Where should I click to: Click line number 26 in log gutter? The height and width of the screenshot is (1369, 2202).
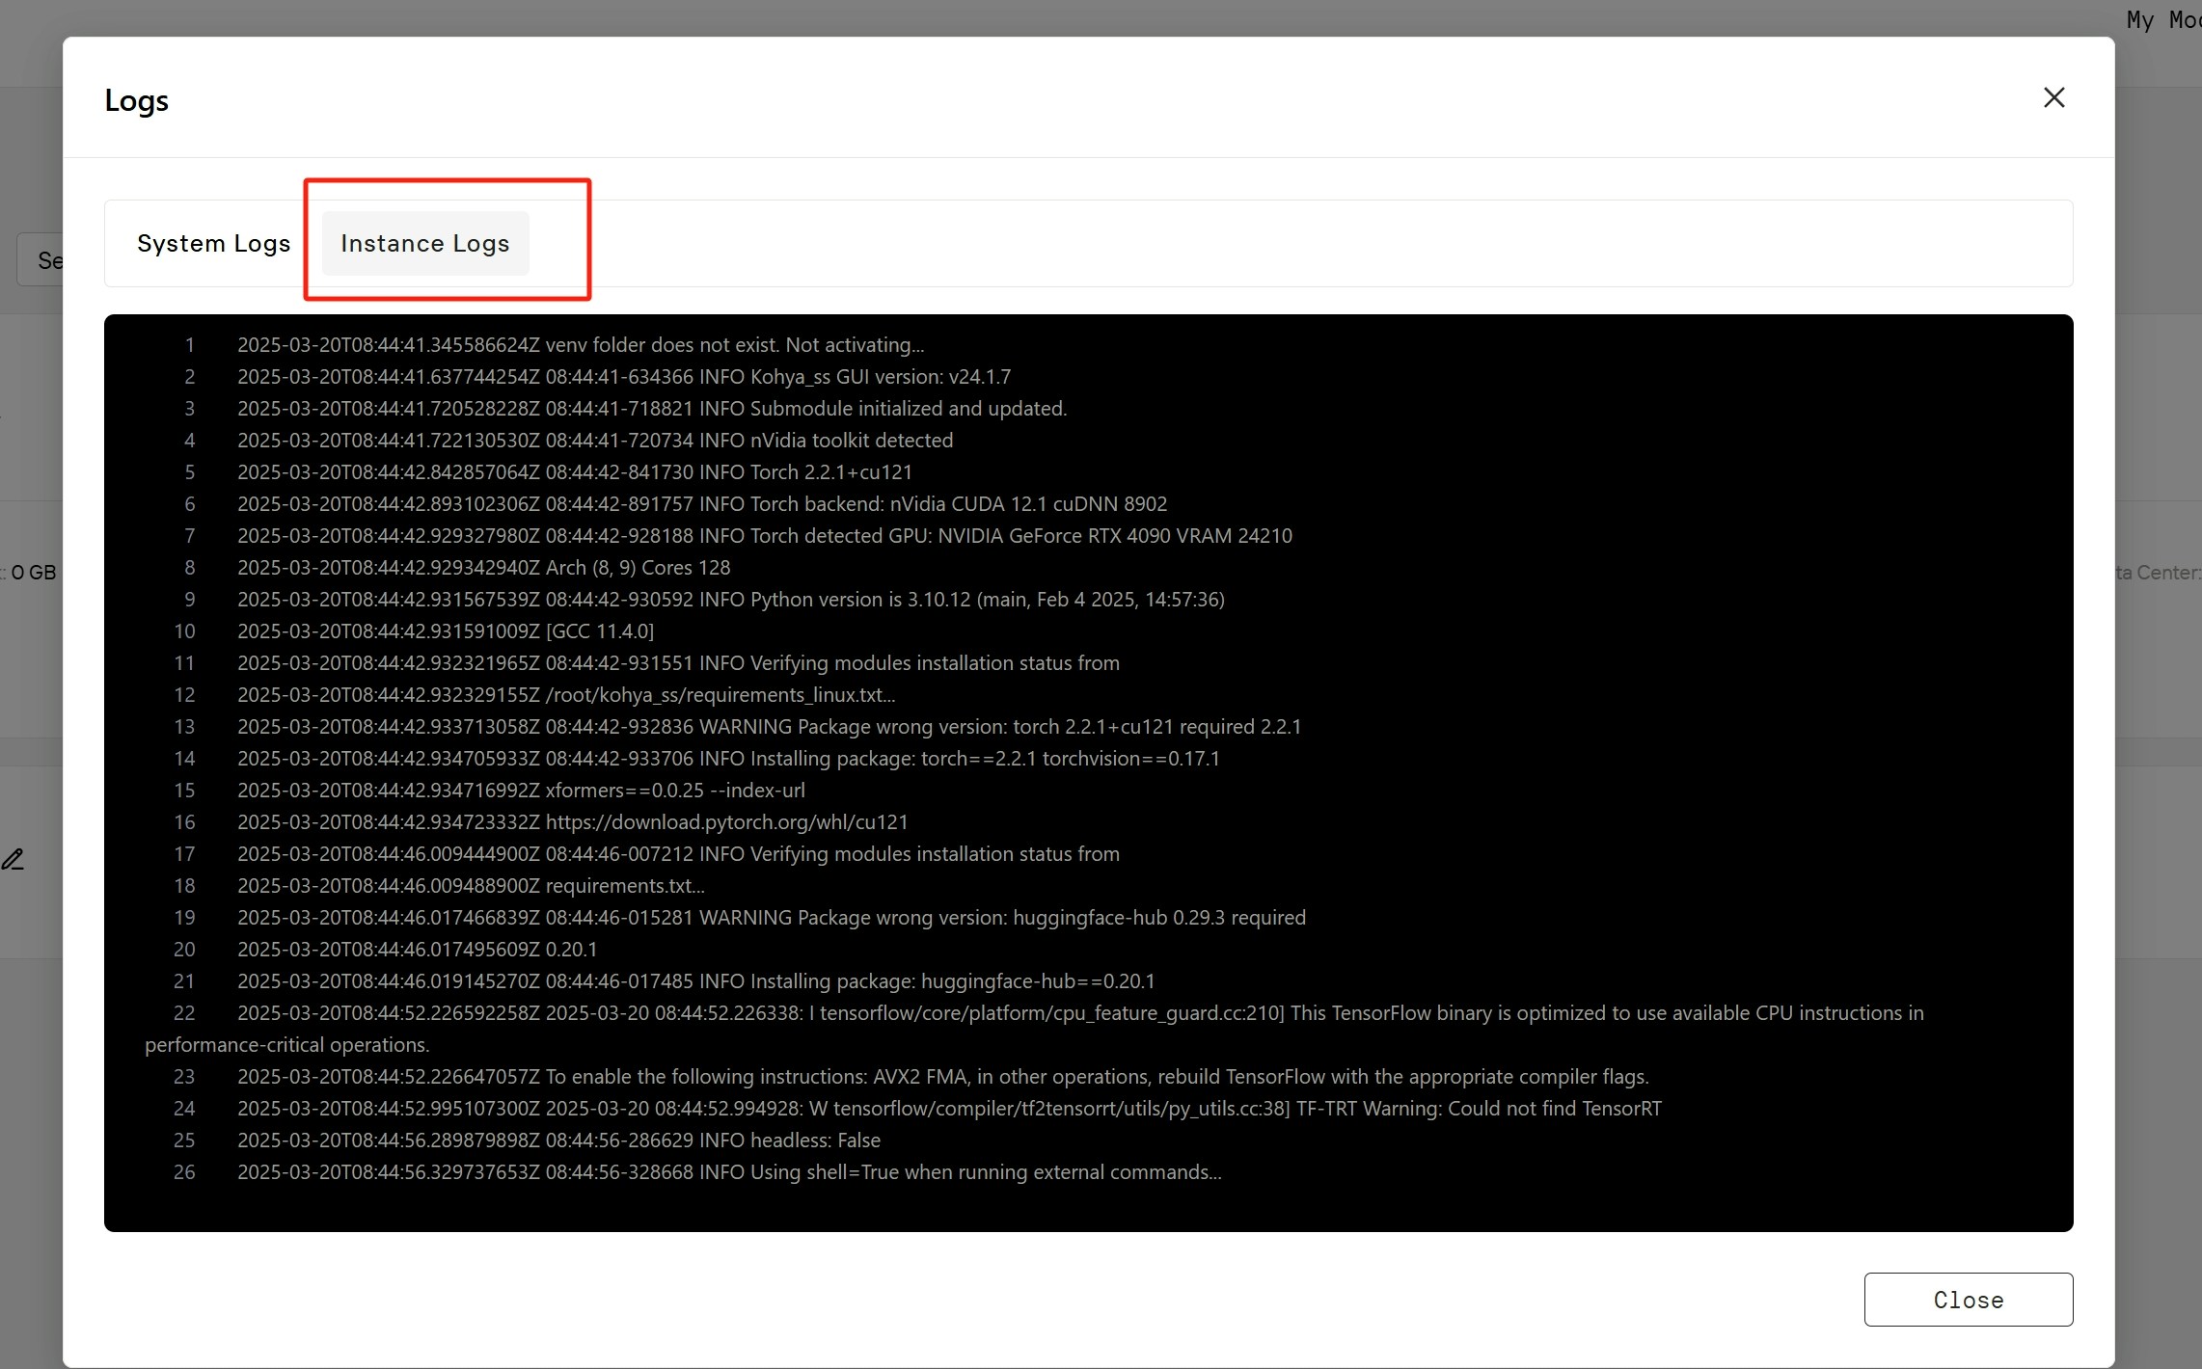pyautogui.click(x=184, y=1172)
